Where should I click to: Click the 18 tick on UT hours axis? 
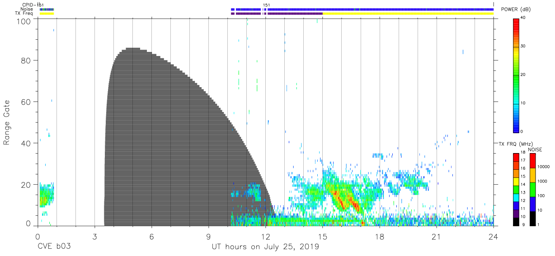pos(380,236)
